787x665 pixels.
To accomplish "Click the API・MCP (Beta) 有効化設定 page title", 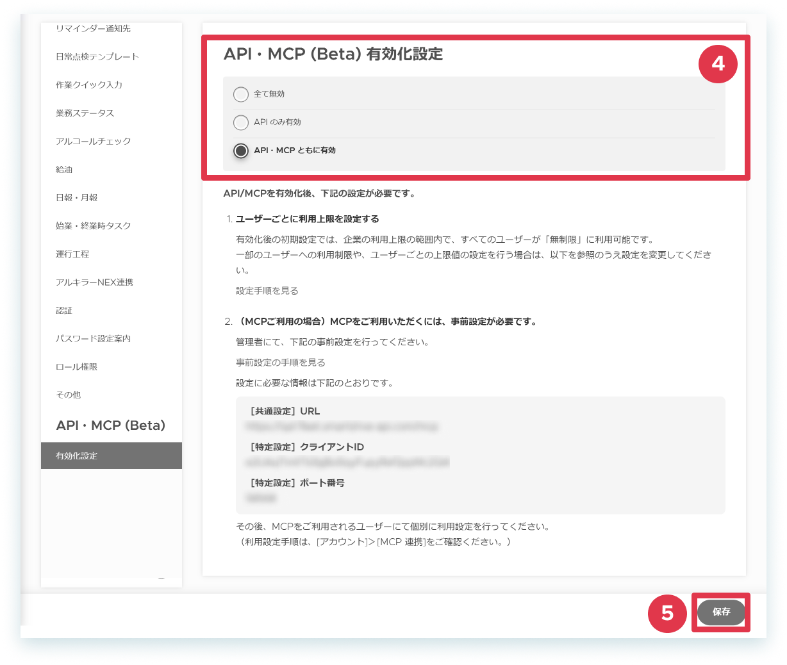I will [333, 54].
